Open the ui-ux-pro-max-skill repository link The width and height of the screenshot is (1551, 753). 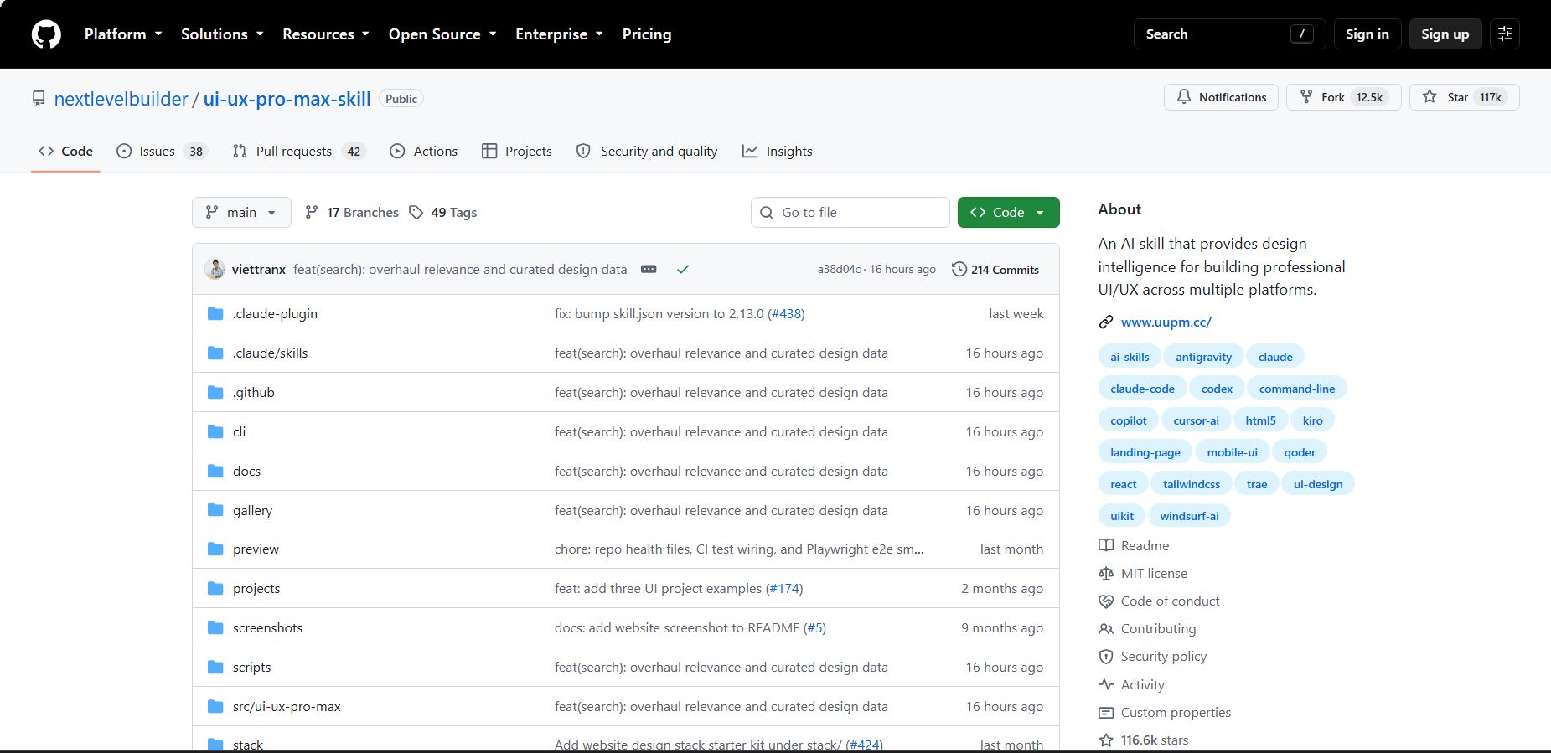click(x=287, y=99)
